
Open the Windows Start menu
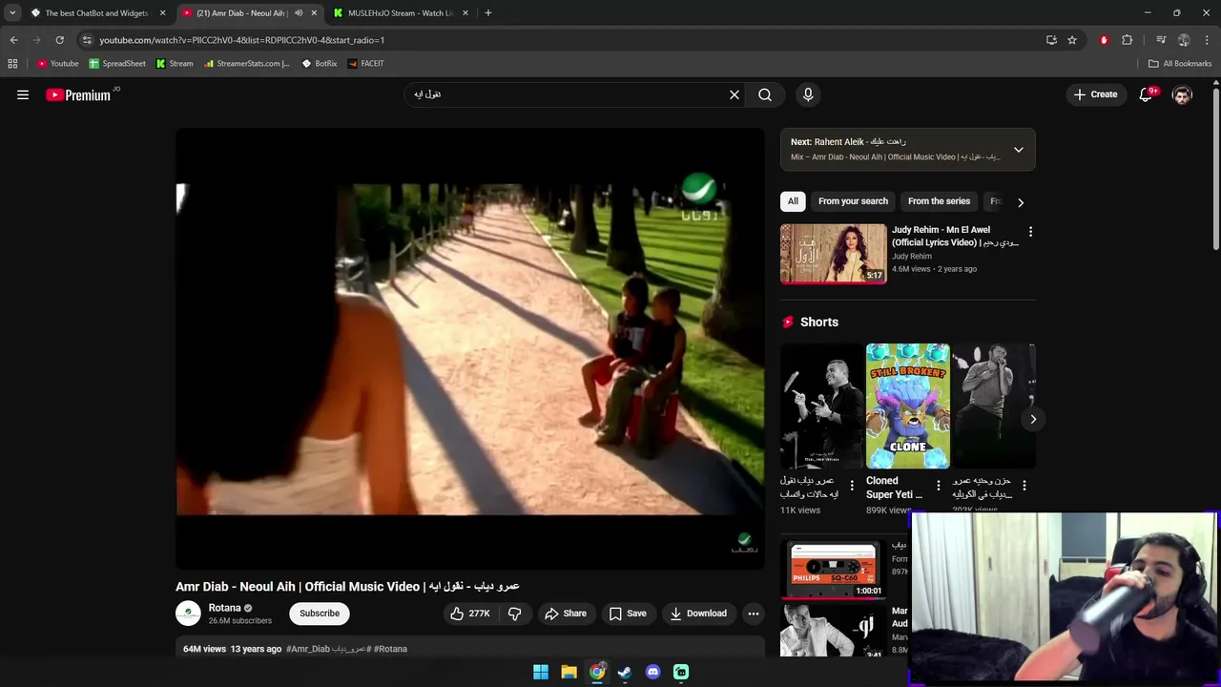[x=541, y=672]
